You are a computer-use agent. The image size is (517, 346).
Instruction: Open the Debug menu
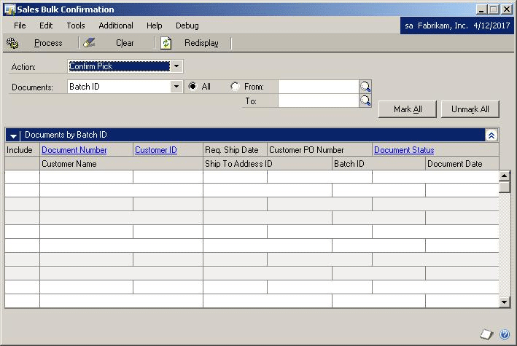tap(187, 25)
